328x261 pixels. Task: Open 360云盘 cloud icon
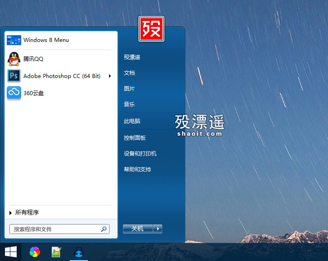14,93
